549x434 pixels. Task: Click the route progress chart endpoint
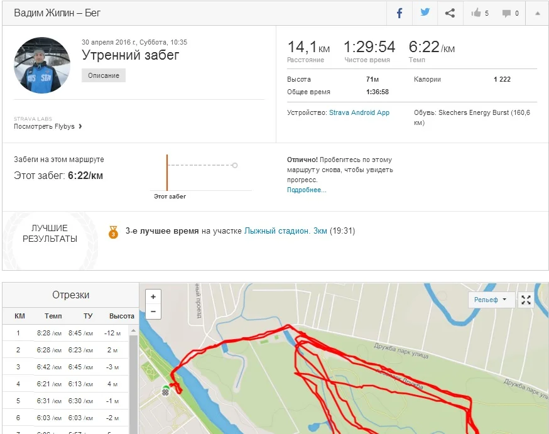235,166
